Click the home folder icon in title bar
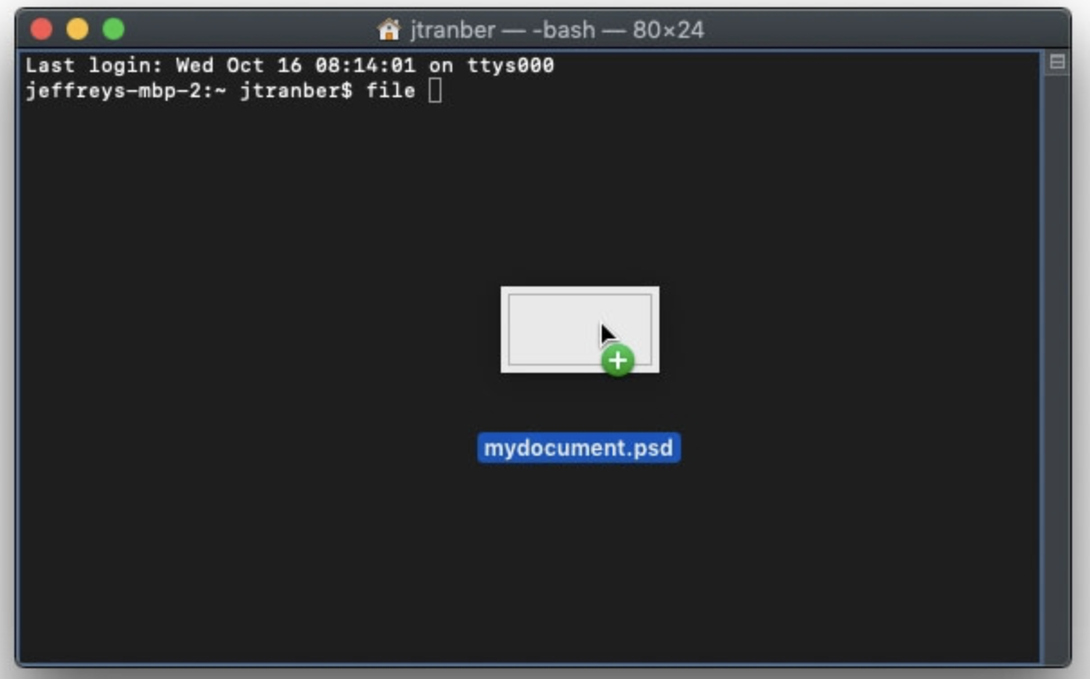The height and width of the screenshot is (679, 1090). [x=388, y=30]
